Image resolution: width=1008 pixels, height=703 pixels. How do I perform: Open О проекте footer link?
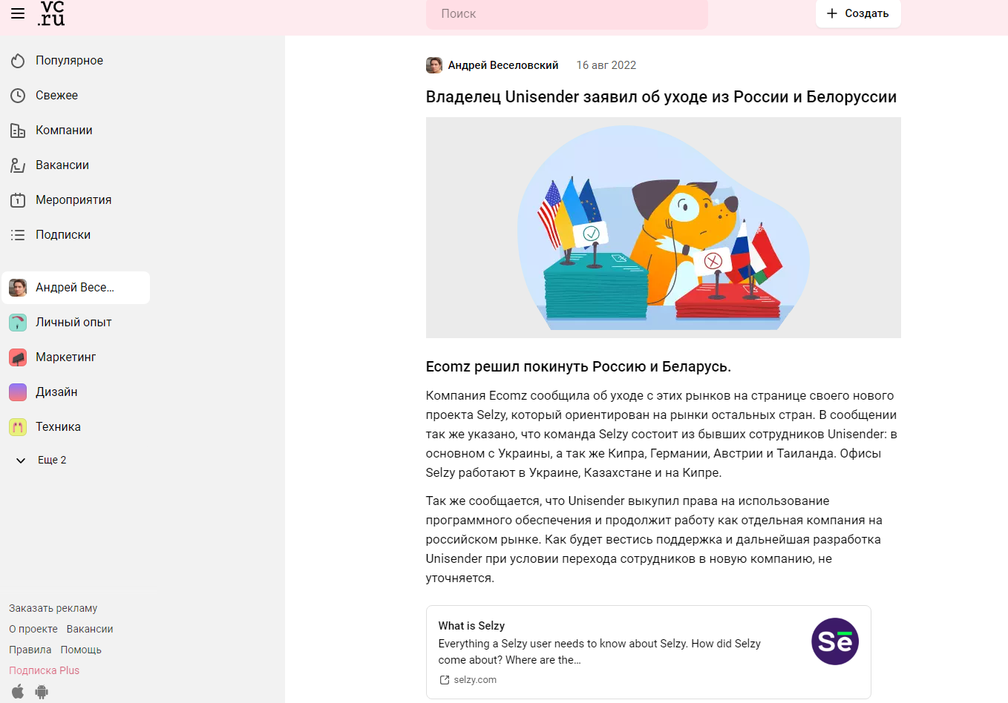coord(33,629)
